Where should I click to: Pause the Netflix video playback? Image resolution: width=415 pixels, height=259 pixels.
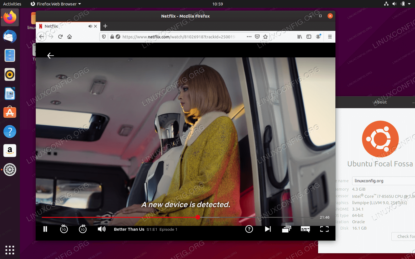click(x=45, y=229)
